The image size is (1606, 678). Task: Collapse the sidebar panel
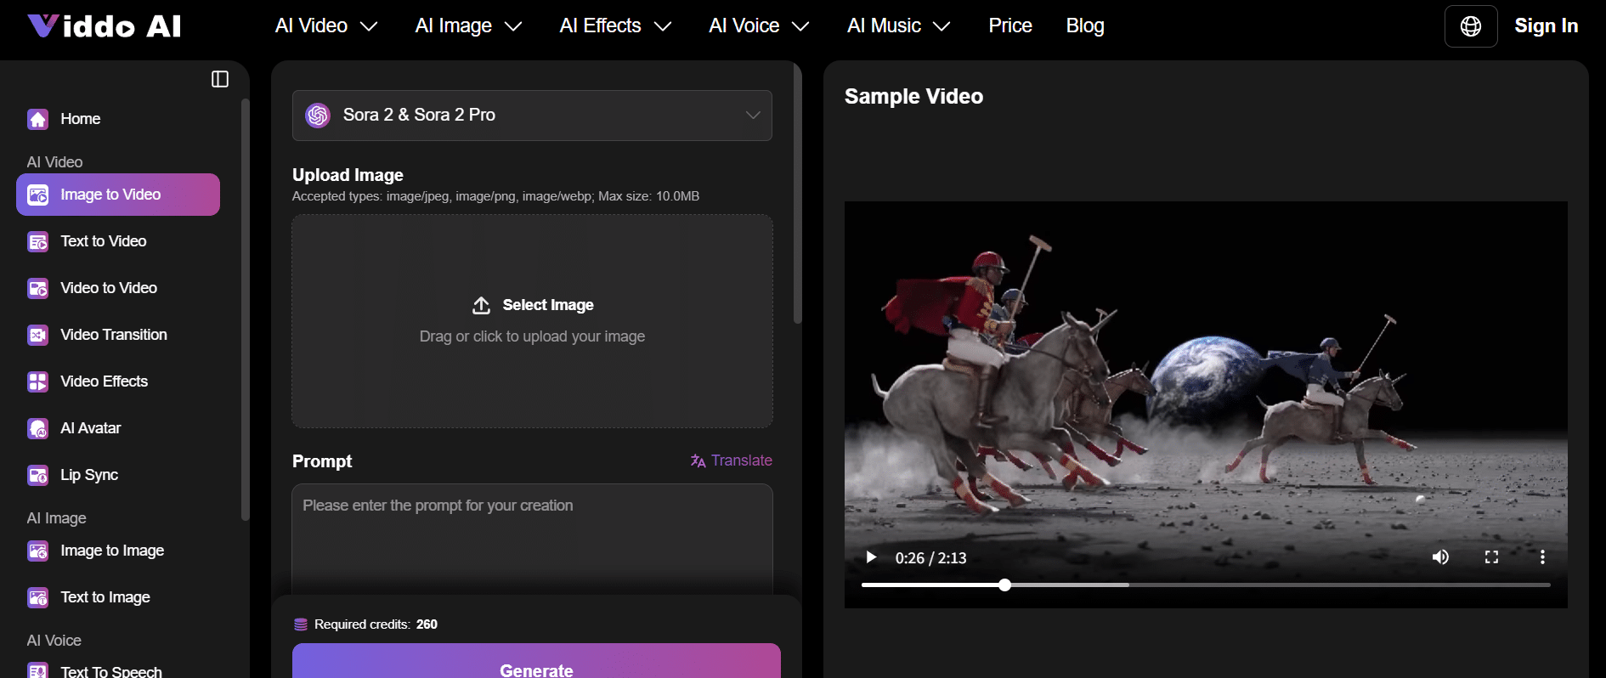pos(220,79)
